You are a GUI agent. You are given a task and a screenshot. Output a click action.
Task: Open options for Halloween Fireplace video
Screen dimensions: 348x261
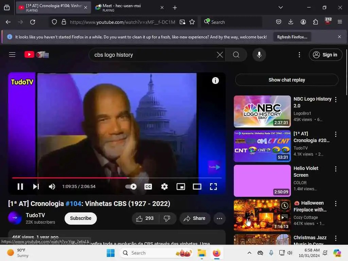[335, 204]
